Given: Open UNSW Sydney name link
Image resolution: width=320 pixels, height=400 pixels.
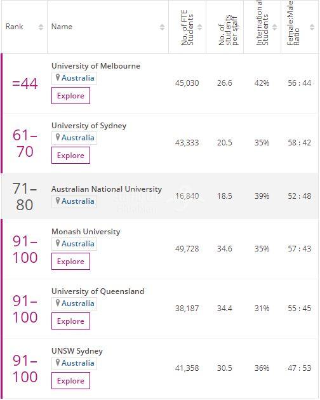Looking at the screenshot, I should pos(77,351).
